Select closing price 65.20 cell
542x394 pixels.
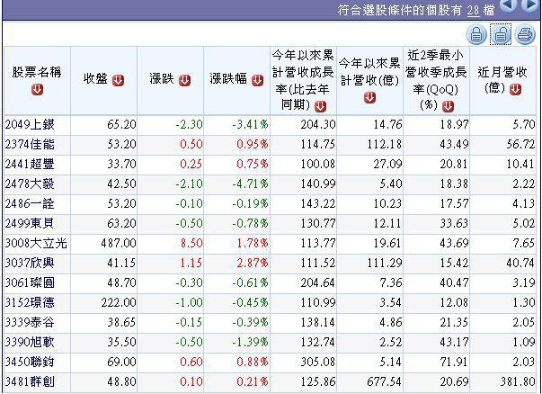(103, 124)
